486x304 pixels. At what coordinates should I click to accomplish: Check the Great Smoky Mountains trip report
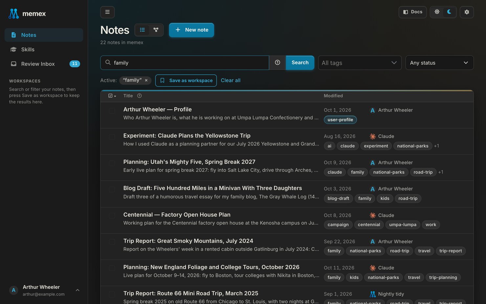click(x=112, y=242)
